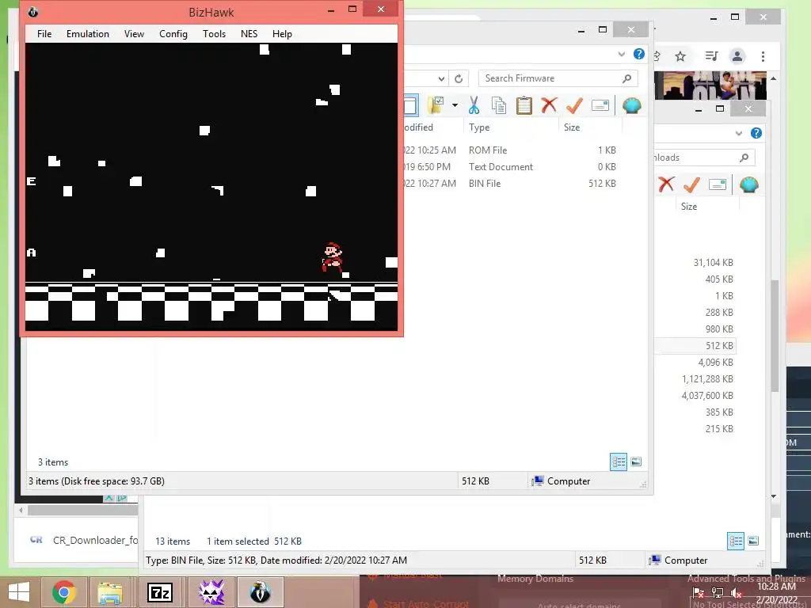
Task: Switch Firmware window to large icons view
Action: coord(636,462)
